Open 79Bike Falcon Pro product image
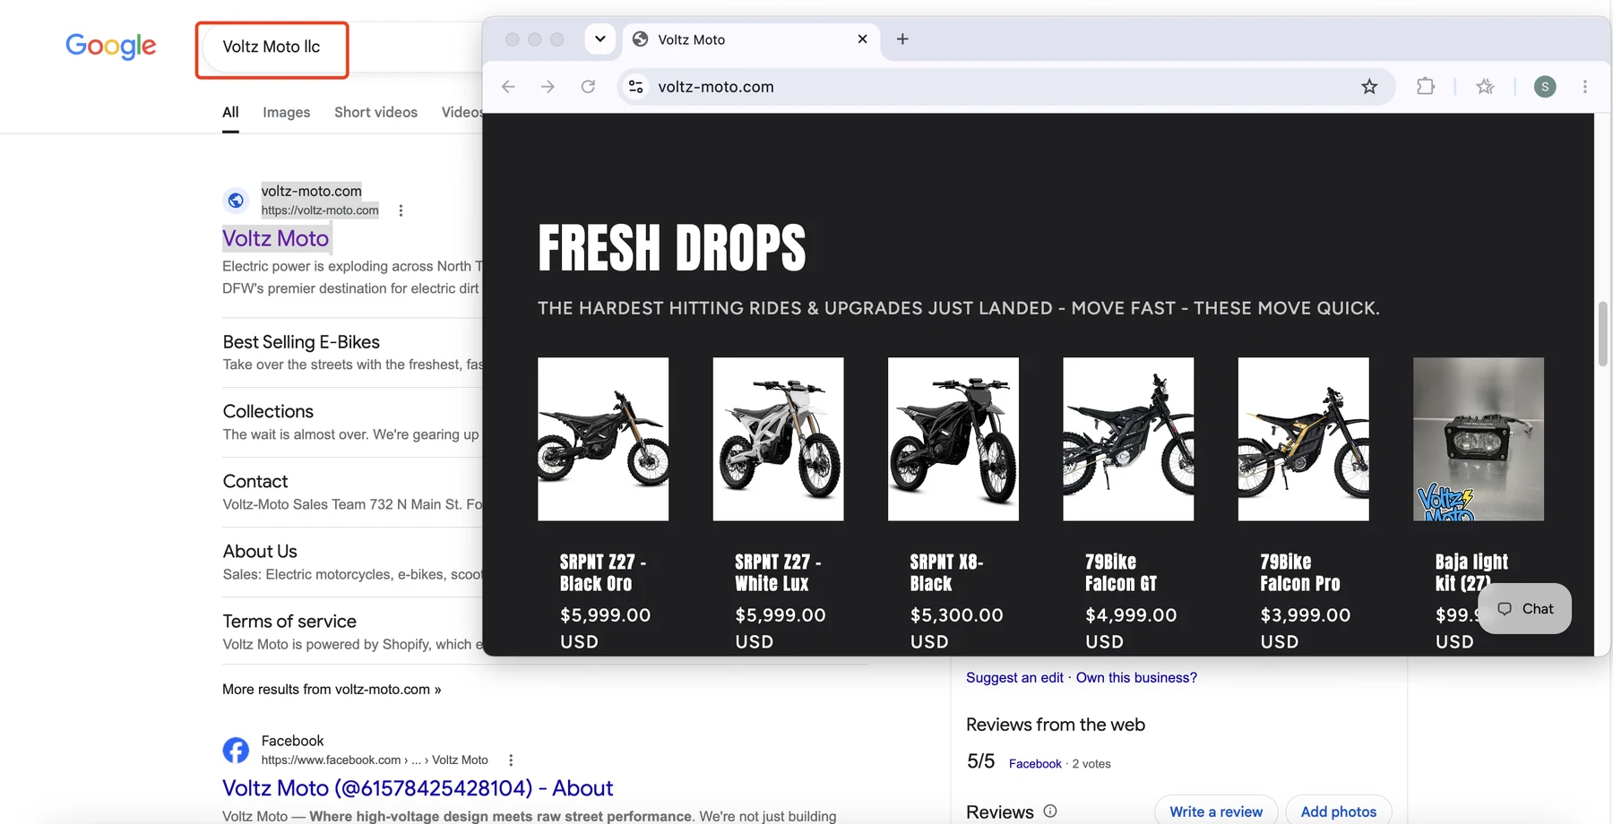 1304,439
